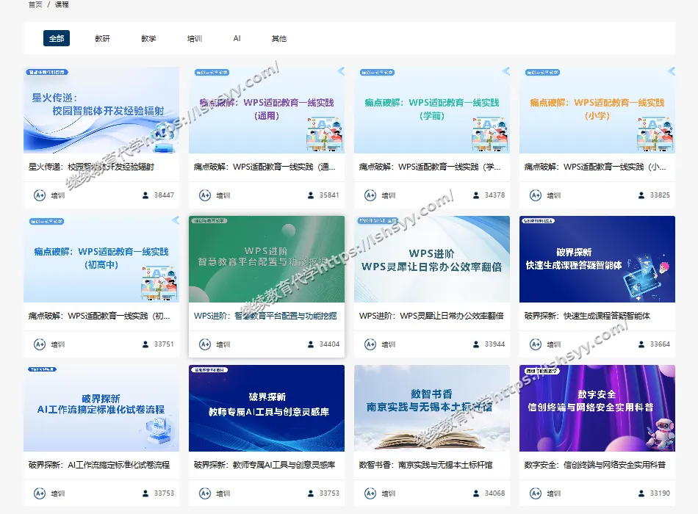Click title 数智书香：南京实践与无锡本土标杆馆

click(425, 465)
